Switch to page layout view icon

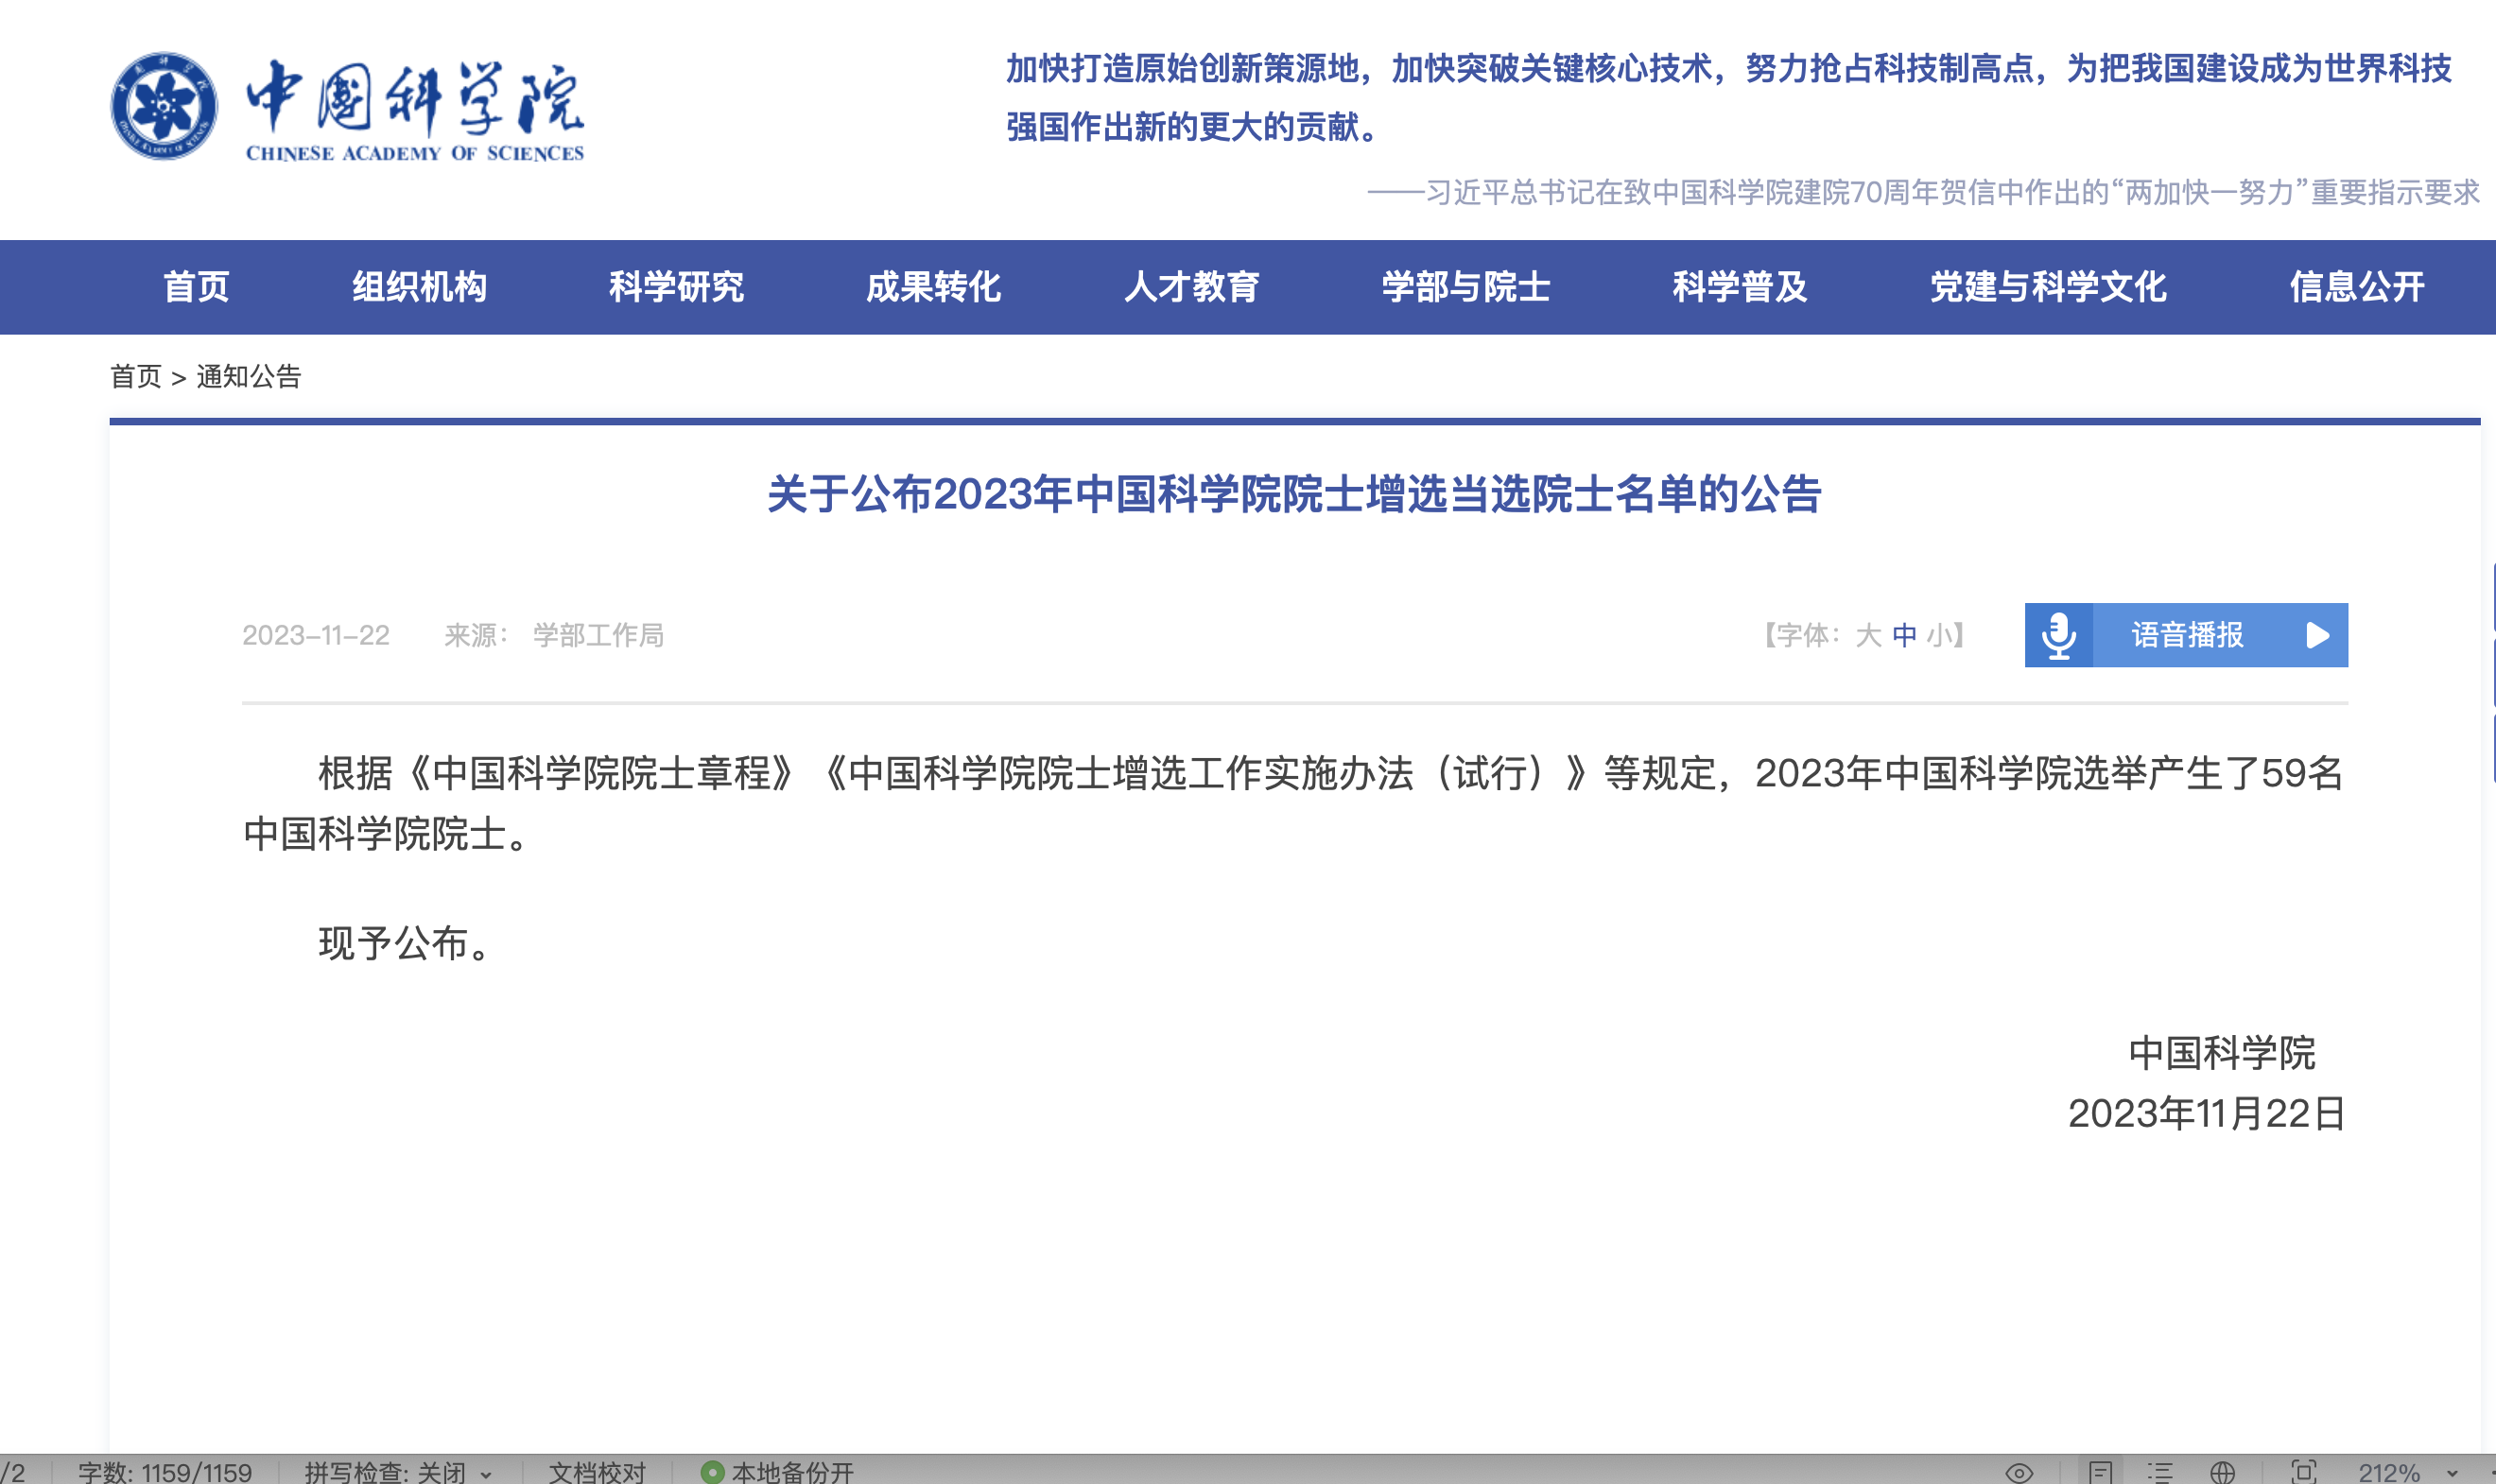click(x=2100, y=1472)
